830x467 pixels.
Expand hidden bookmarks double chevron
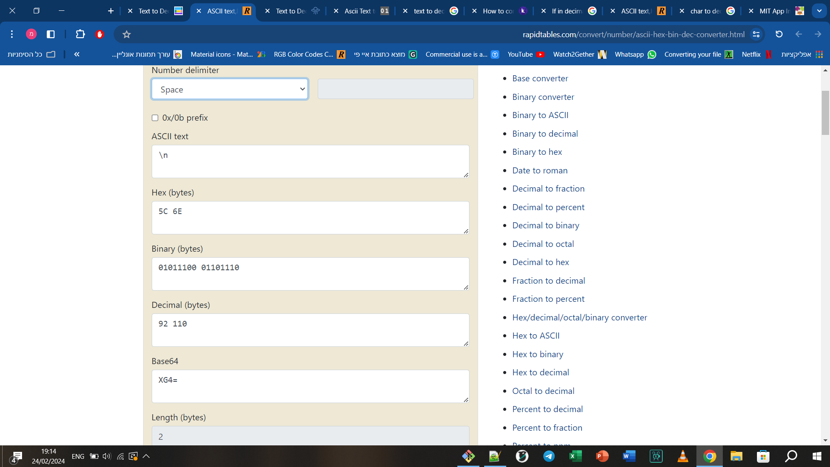[x=77, y=54]
